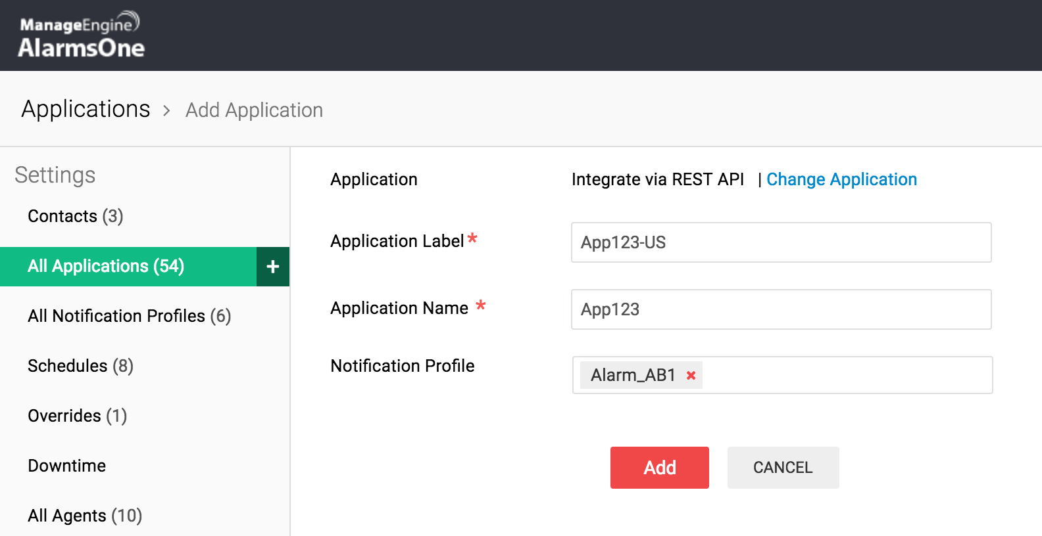The image size is (1042, 536).
Task: View All Agents (10) list
Action: 85,516
